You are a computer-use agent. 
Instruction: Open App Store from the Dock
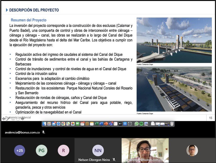point(125,124)
